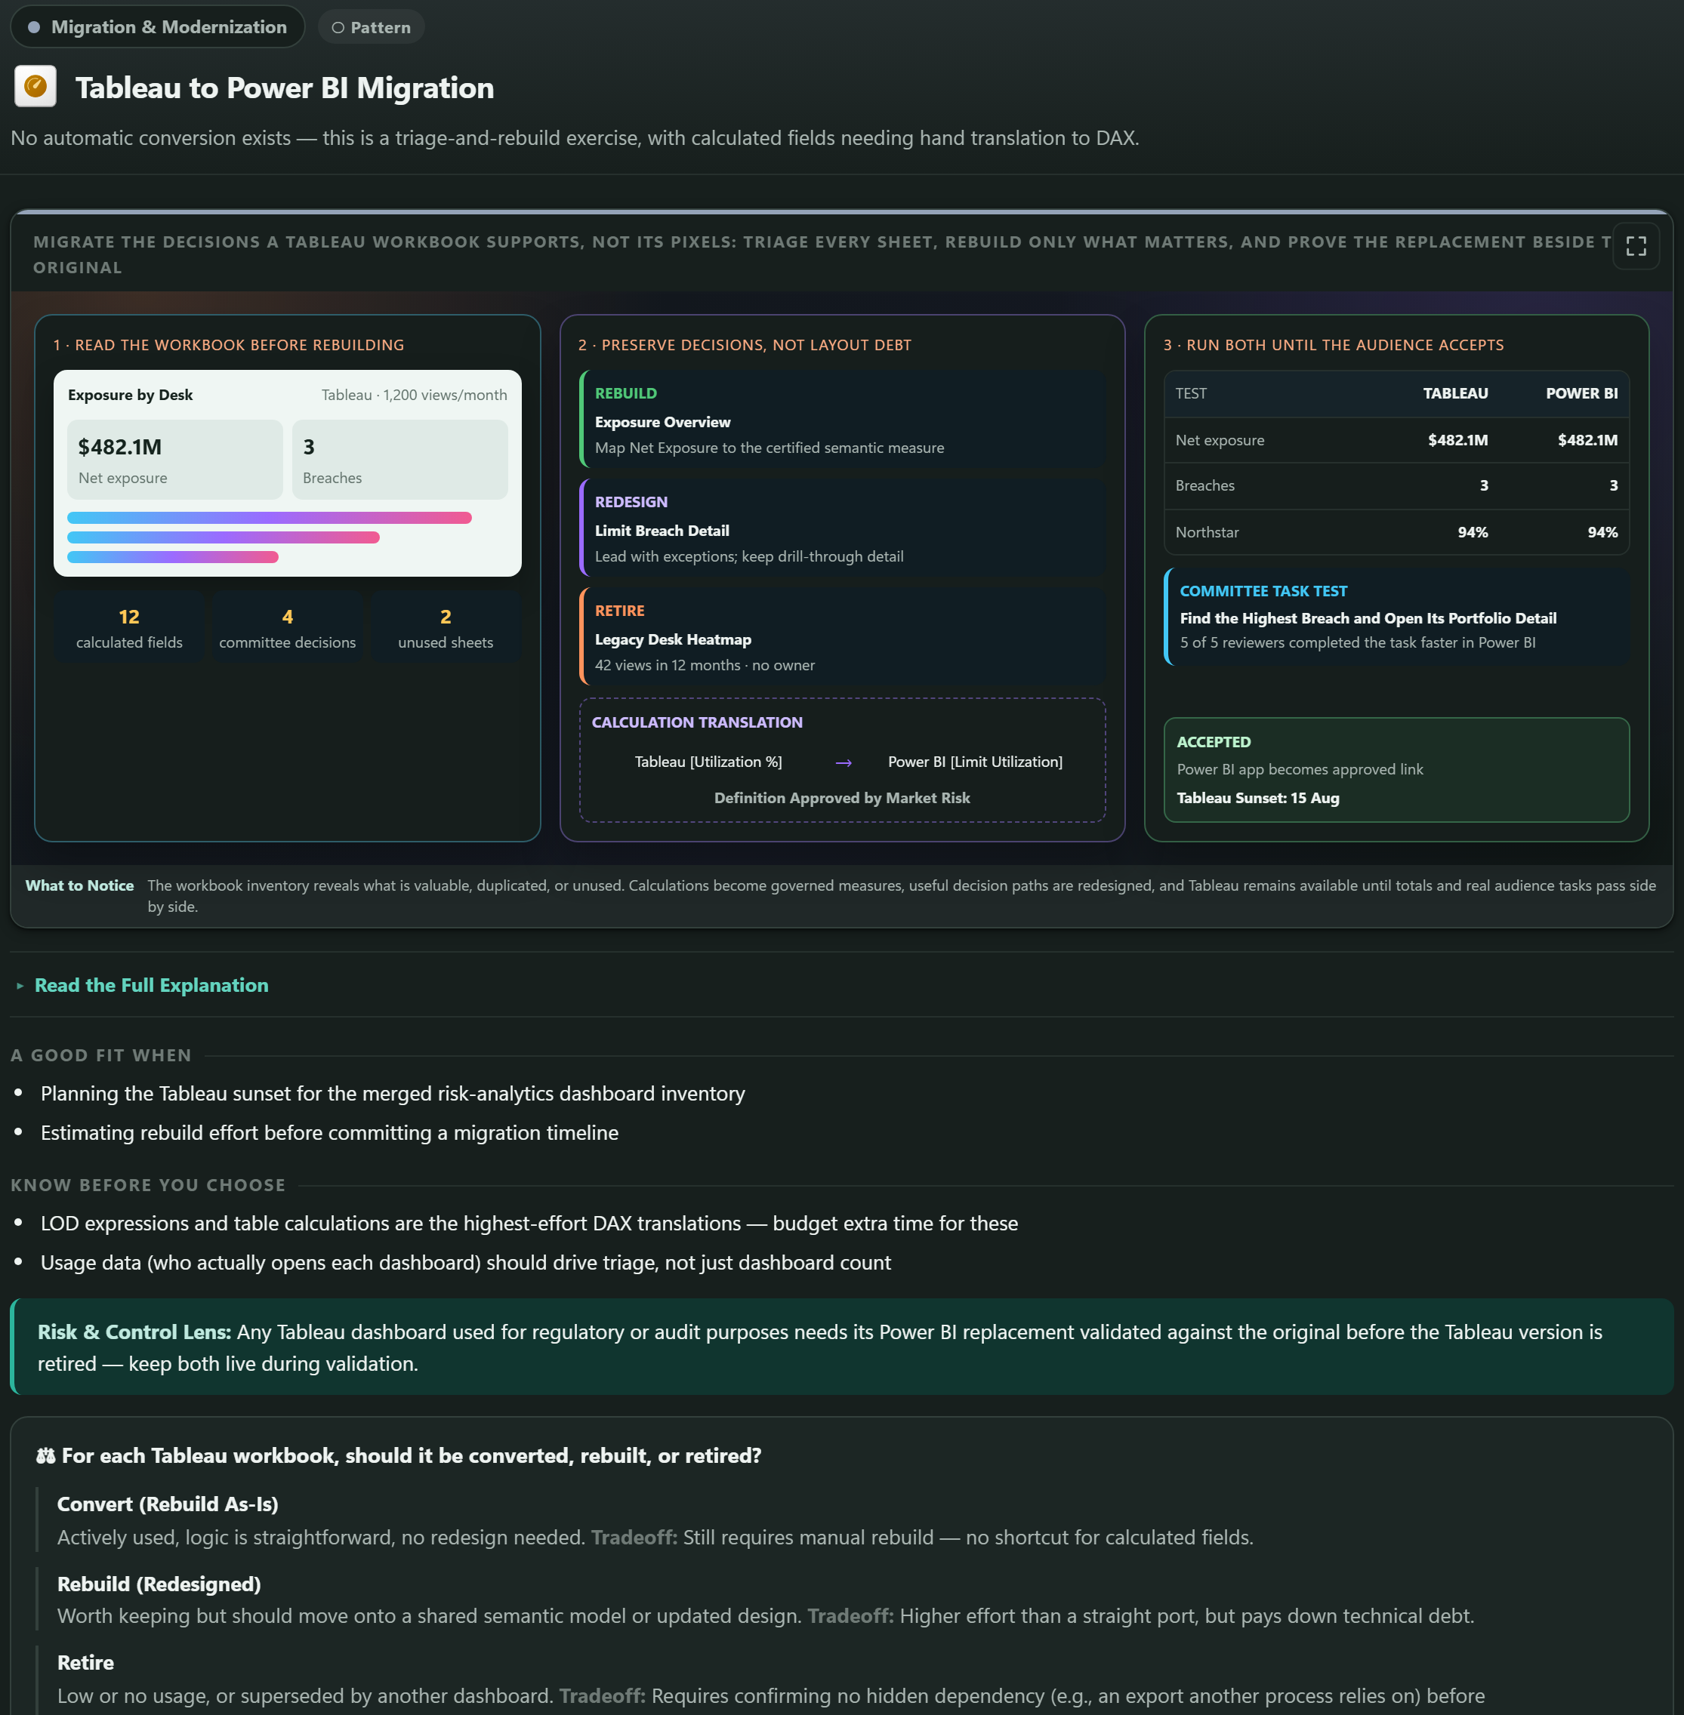Click the middle gradient bar in Exposure card
This screenshot has width=1684, height=1715.
click(224, 537)
